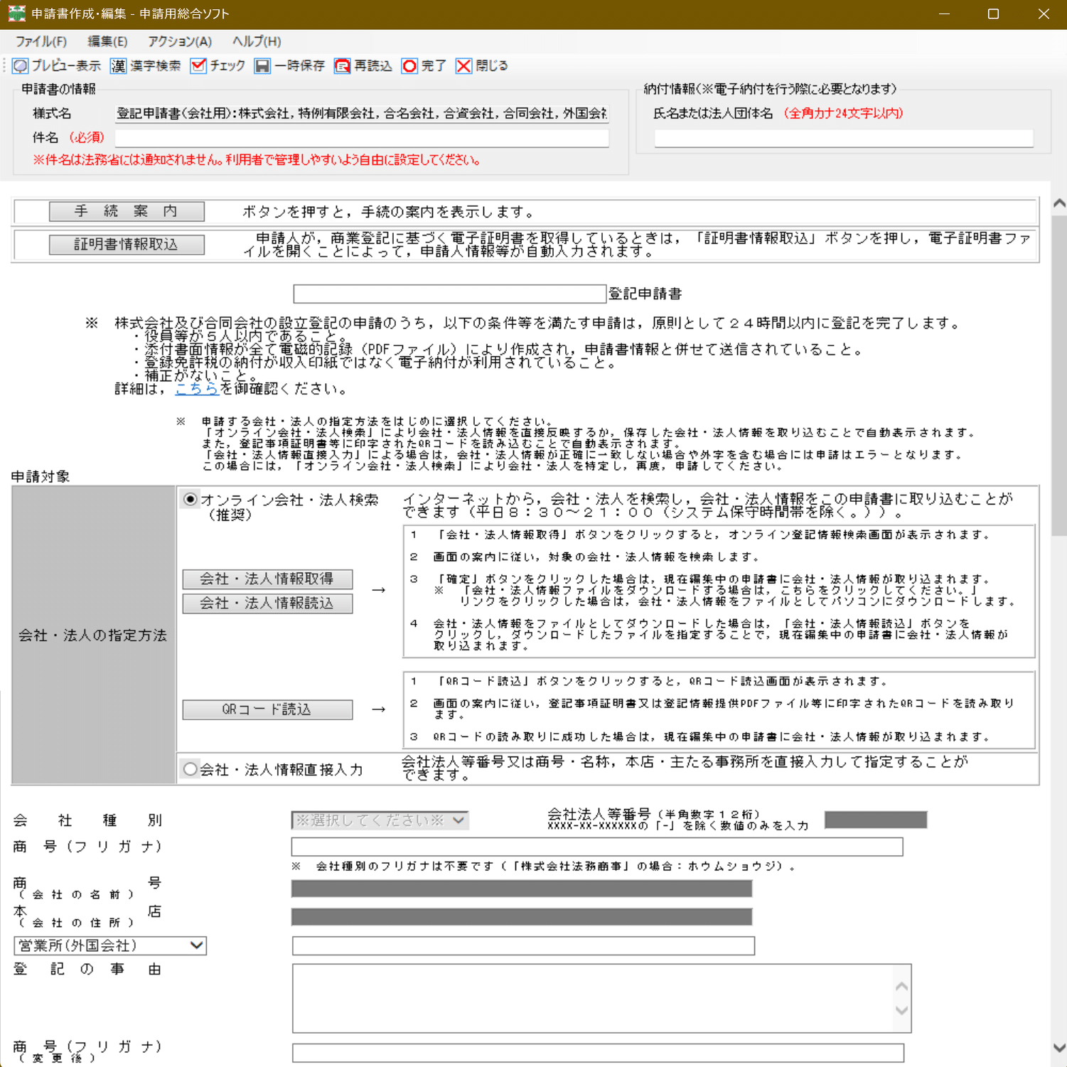Click the 完了 completion icon
The image size is (1067, 1067).
coord(409,65)
